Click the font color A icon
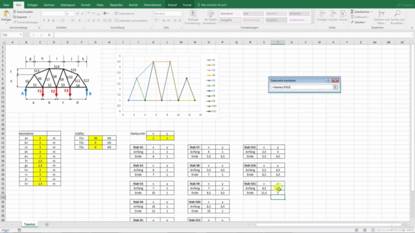Viewport: 415px width, 233px height. pos(79,21)
